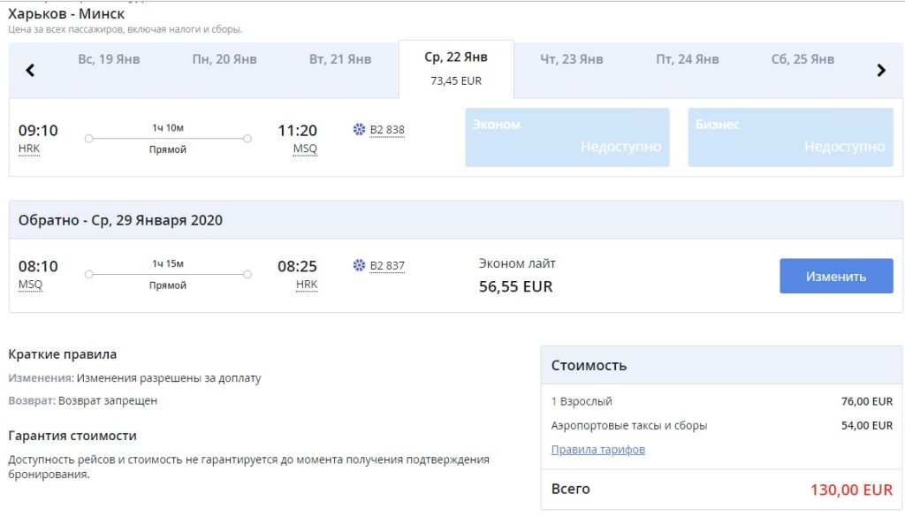Click the Эконом fare option box
Viewport: 905px width, 517px height.
tap(567, 137)
